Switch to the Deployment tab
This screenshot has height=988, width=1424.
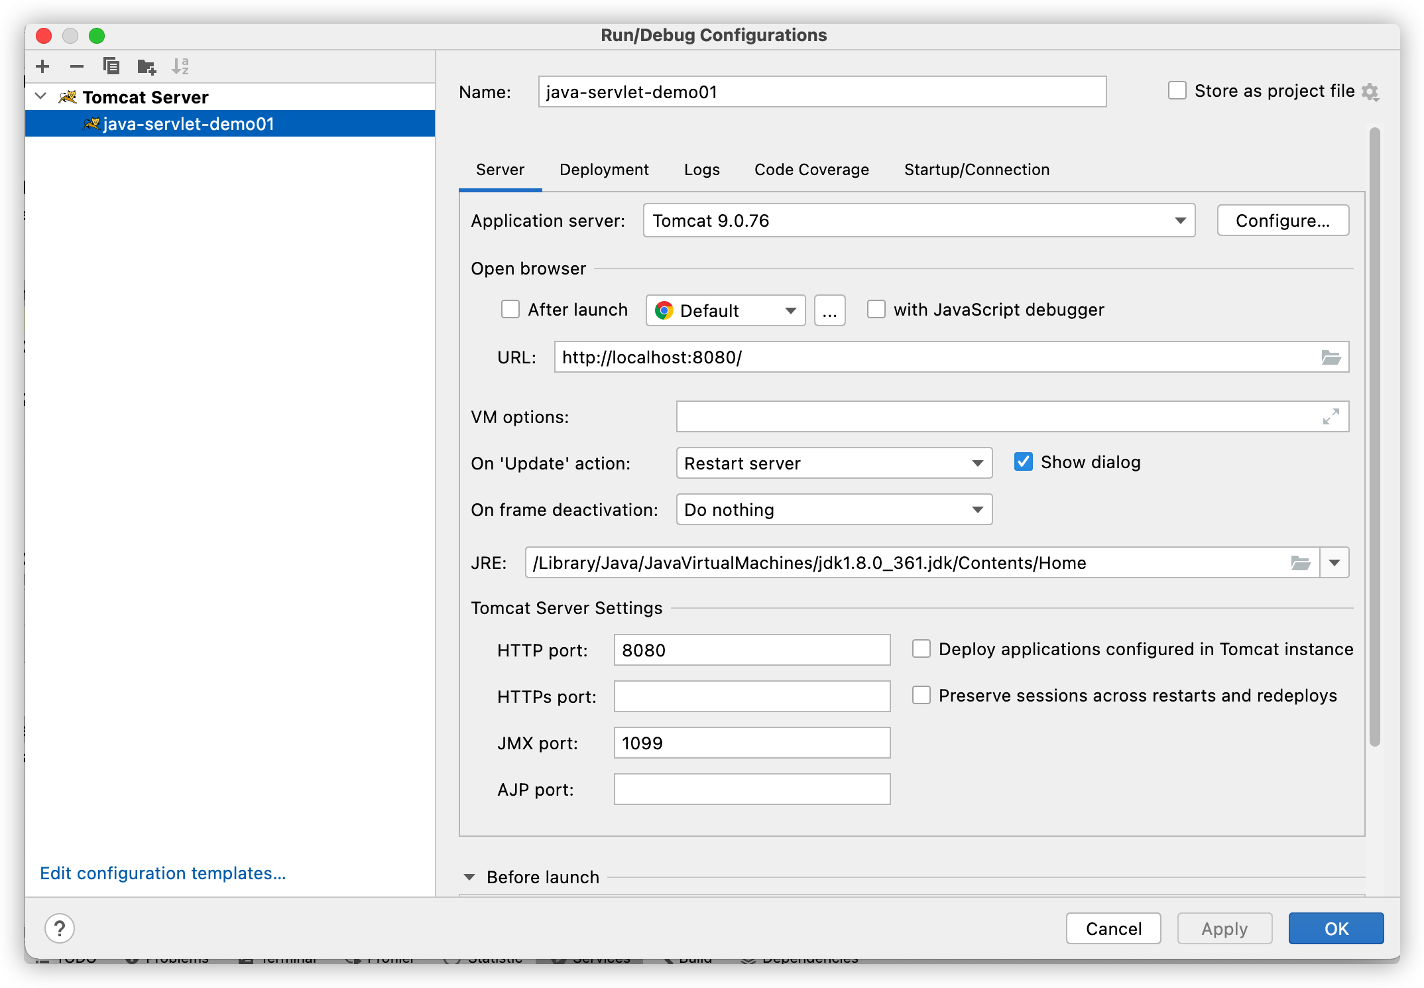pyautogui.click(x=604, y=170)
